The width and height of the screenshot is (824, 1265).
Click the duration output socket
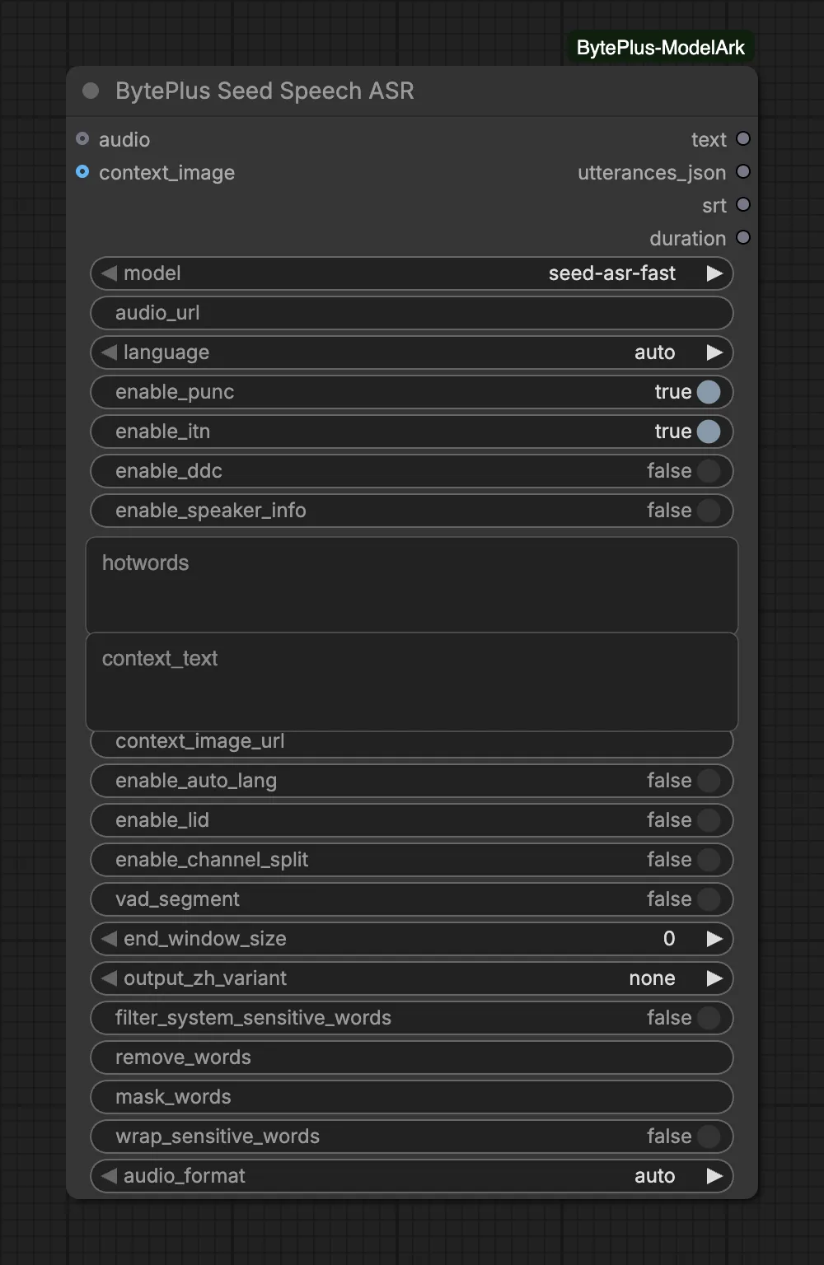tap(743, 237)
